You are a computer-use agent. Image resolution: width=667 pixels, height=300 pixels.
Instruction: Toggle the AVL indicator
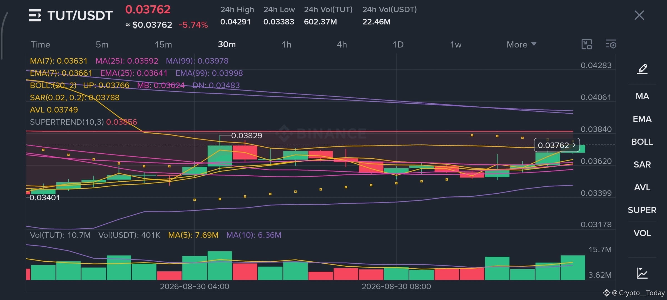click(x=642, y=187)
